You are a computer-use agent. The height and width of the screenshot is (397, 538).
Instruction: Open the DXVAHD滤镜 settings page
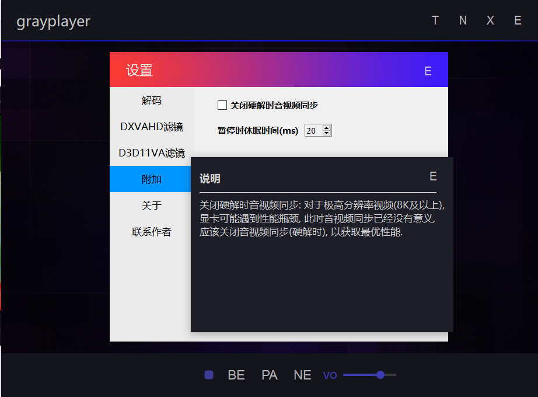tap(151, 127)
